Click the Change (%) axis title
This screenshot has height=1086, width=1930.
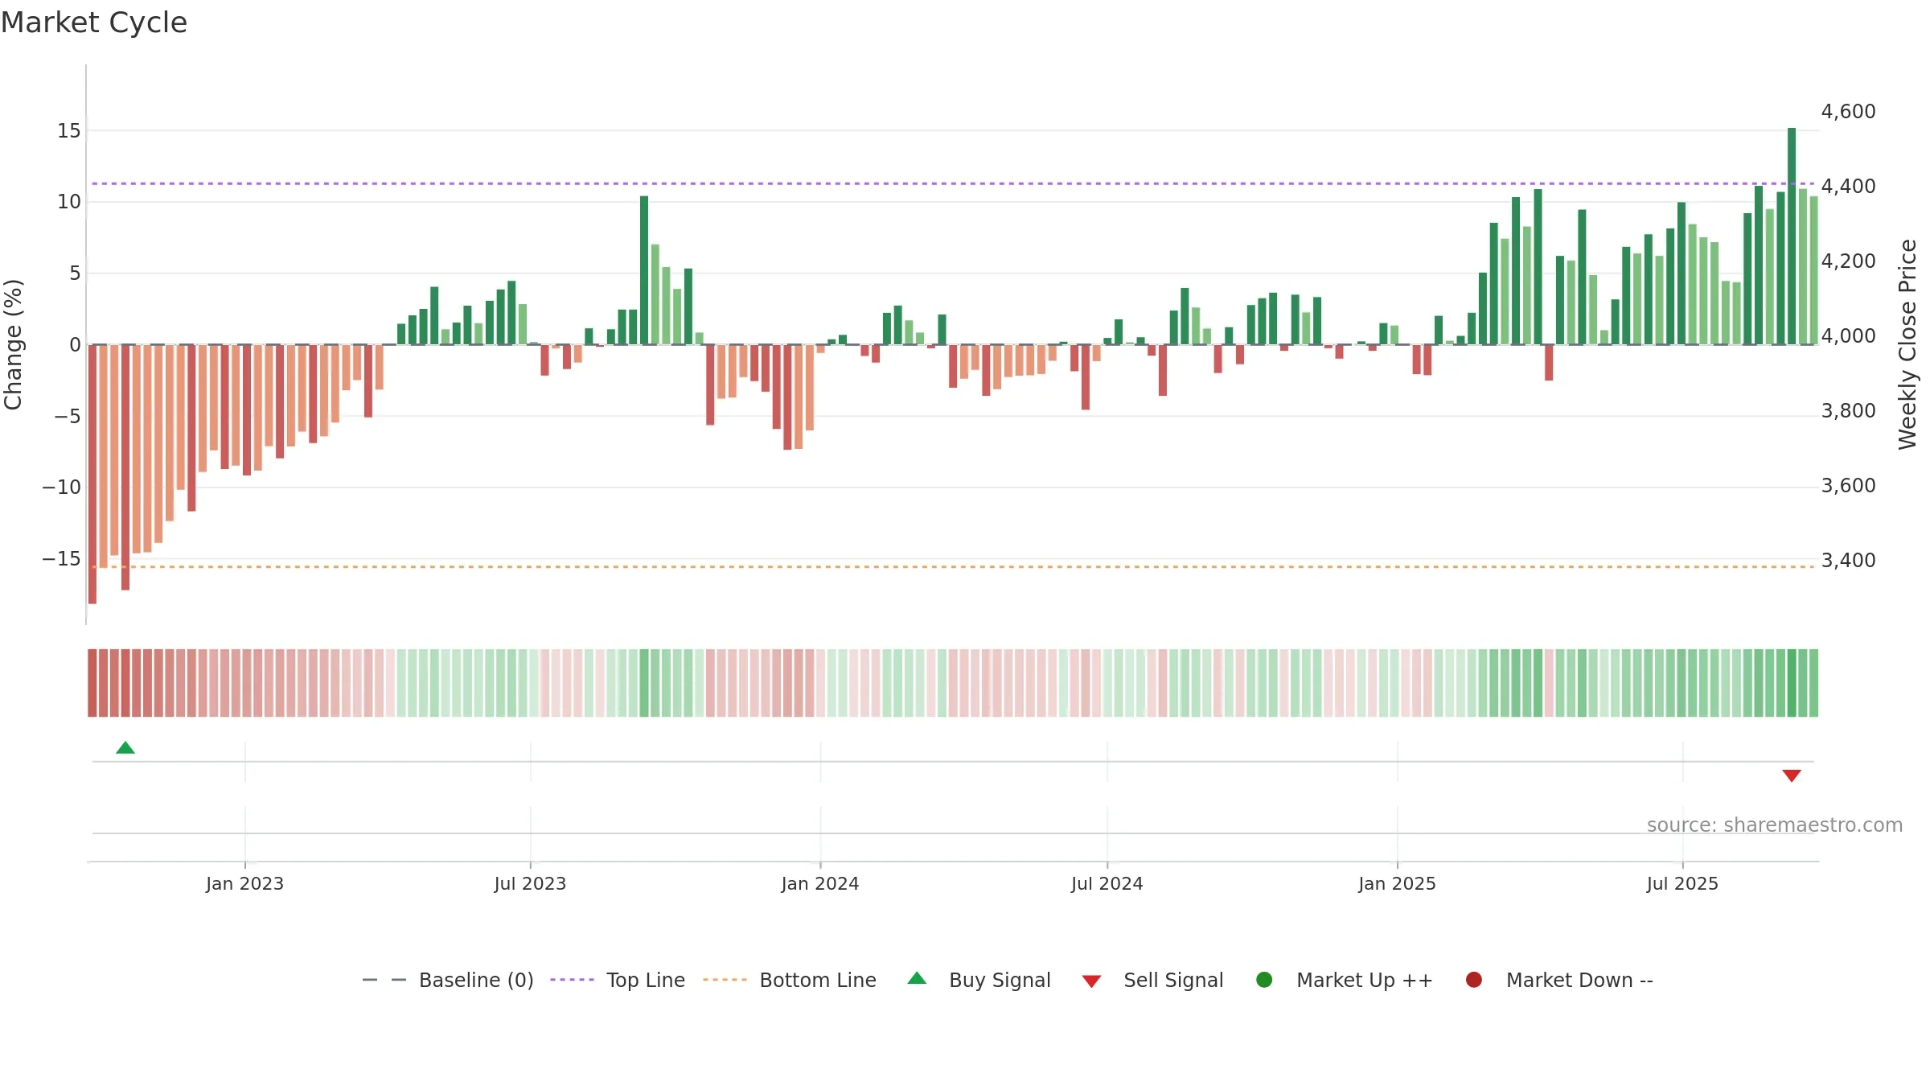[13, 344]
